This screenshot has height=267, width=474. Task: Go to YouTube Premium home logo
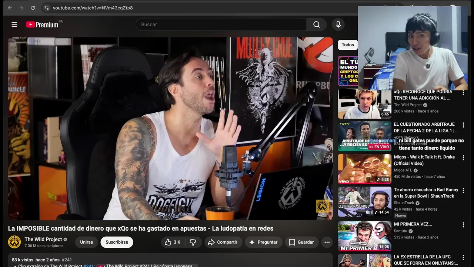42,24
